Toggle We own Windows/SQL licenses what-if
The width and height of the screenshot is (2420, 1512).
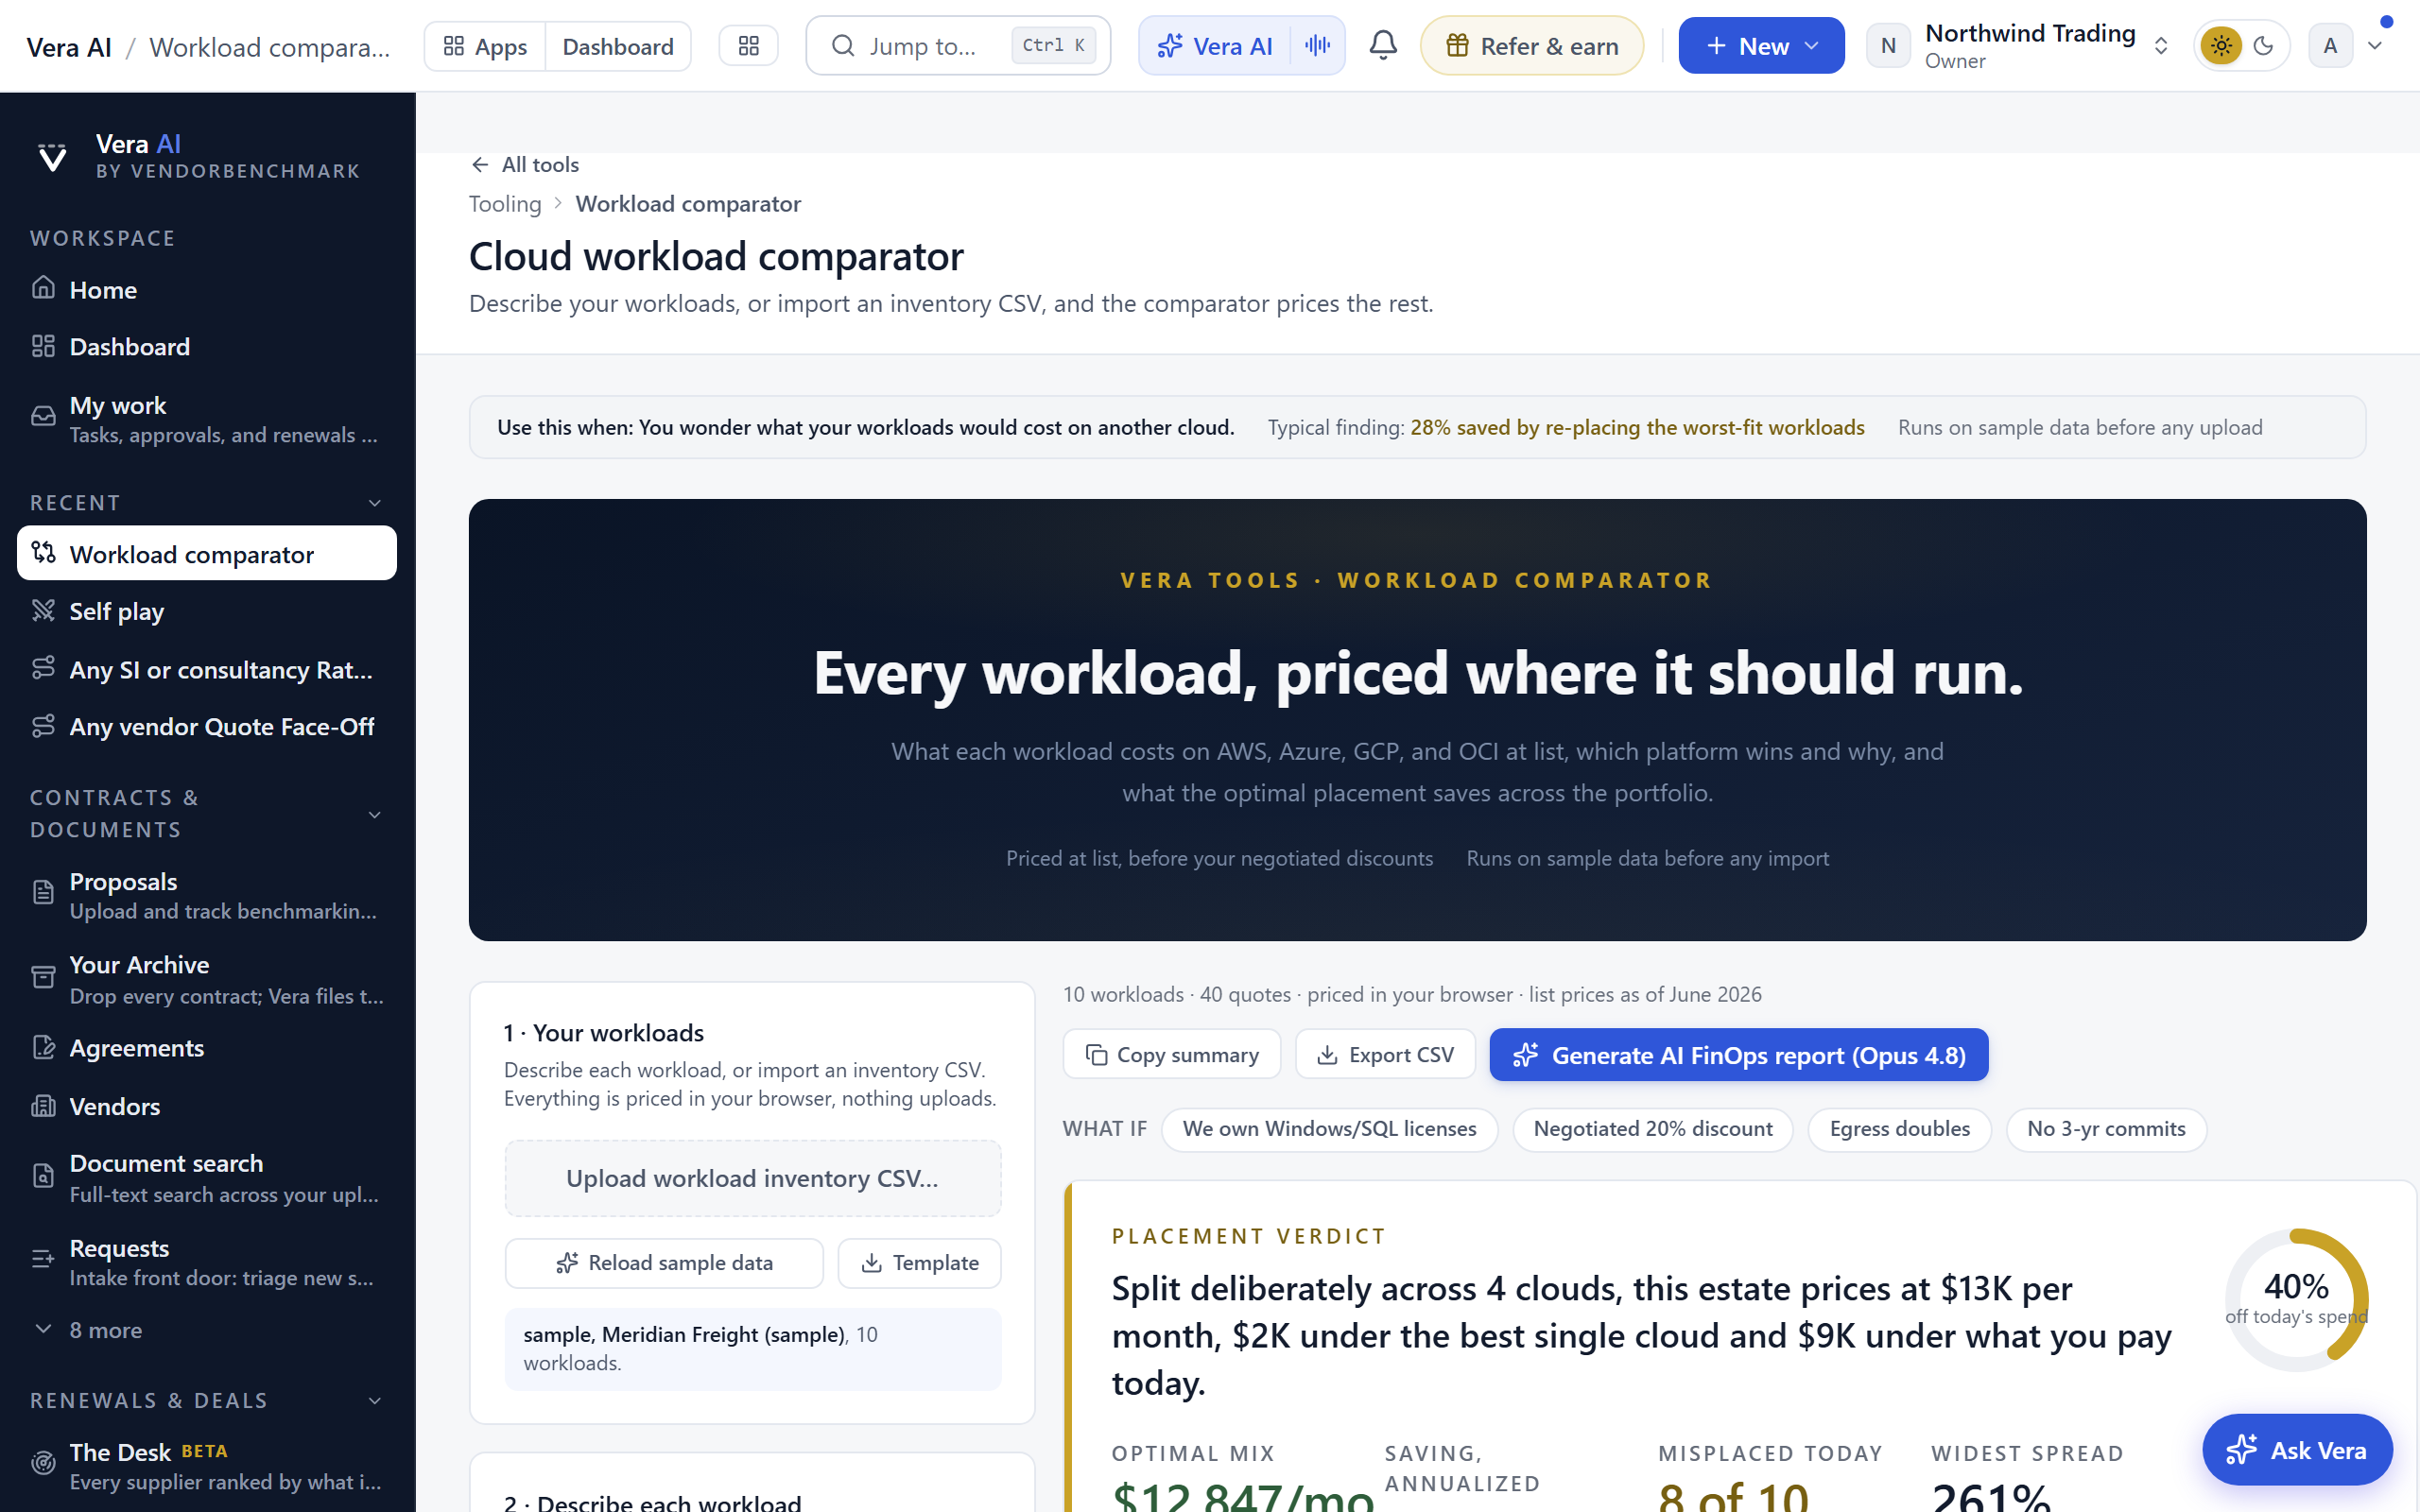1329,1129
